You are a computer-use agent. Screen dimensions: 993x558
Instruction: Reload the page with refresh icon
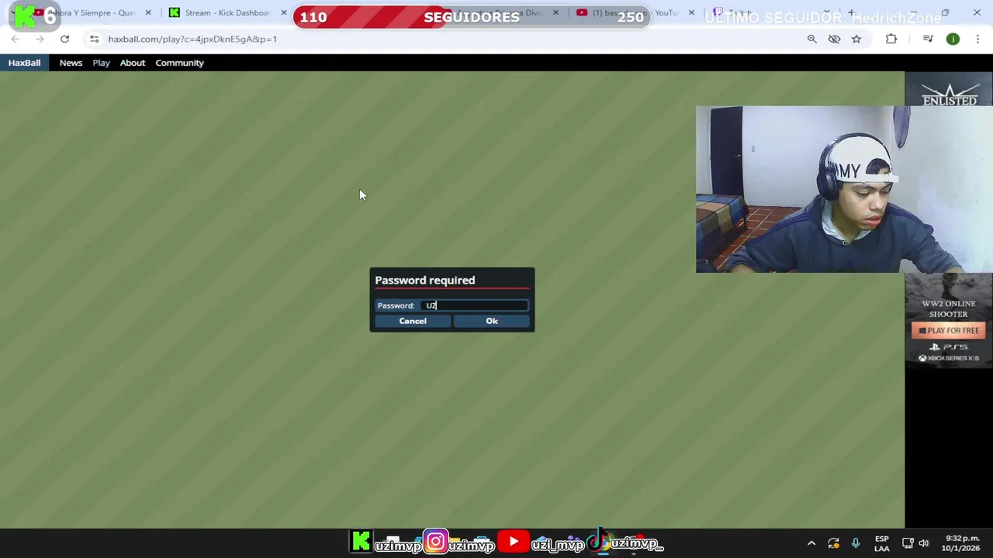[x=65, y=39]
